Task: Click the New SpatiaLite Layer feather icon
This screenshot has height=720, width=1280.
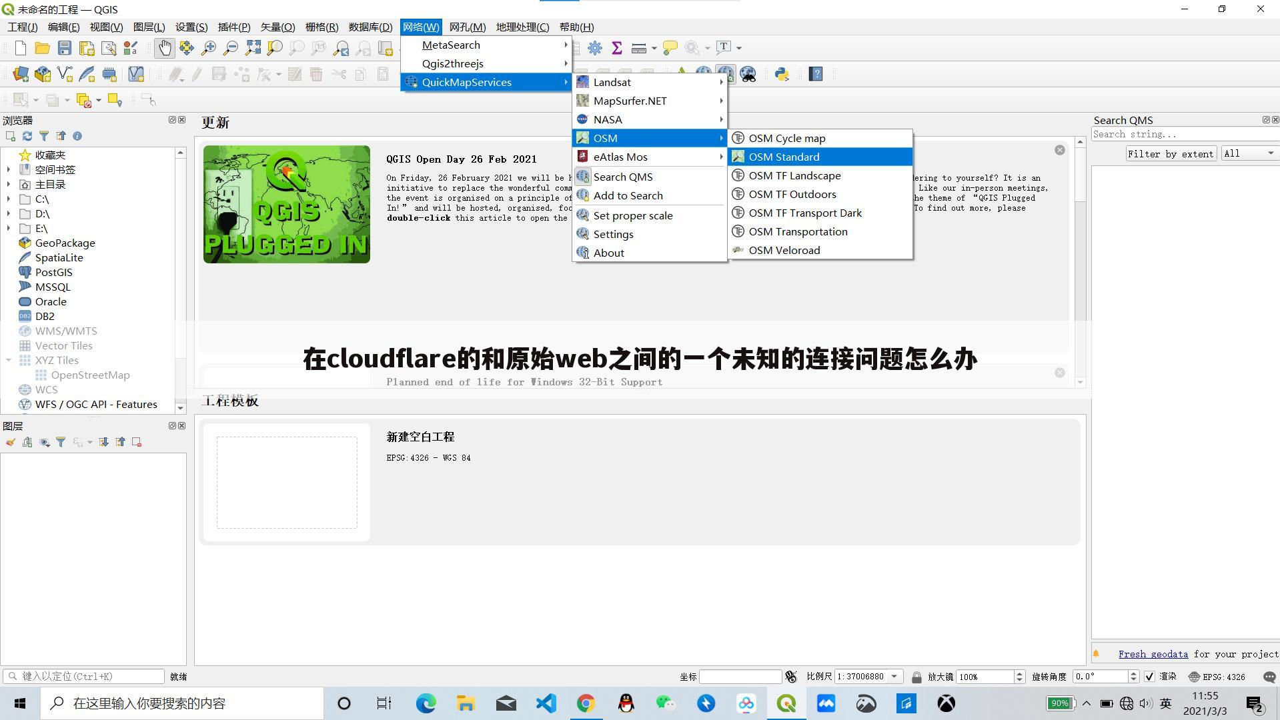Action: point(87,74)
